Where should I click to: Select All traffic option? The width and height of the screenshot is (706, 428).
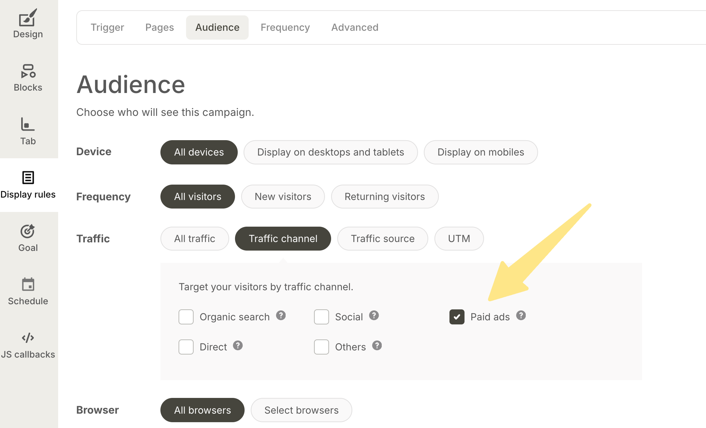[195, 239]
